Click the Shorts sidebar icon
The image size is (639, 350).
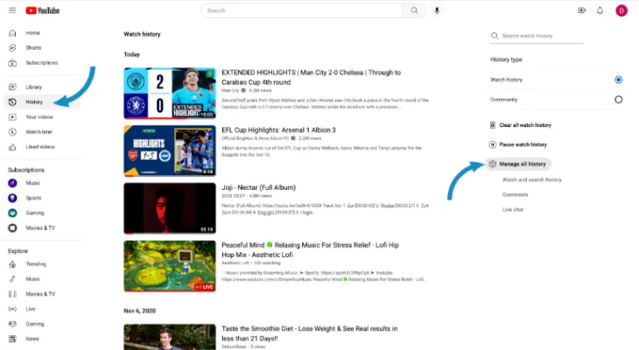(12, 47)
